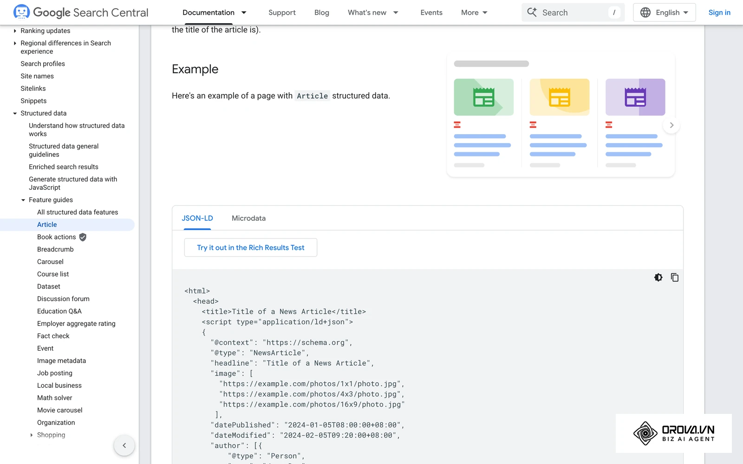Click Try it out in Rich Results Test
The width and height of the screenshot is (743, 464).
251,248
